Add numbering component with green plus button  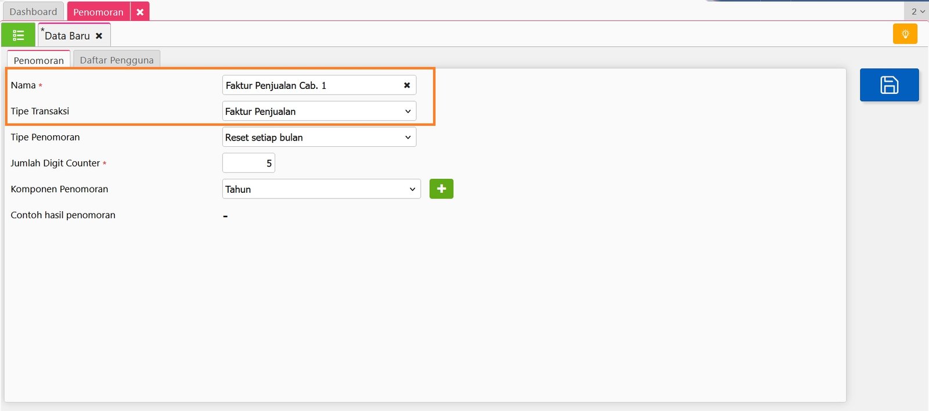pyautogui.click(x=441, y=189)
